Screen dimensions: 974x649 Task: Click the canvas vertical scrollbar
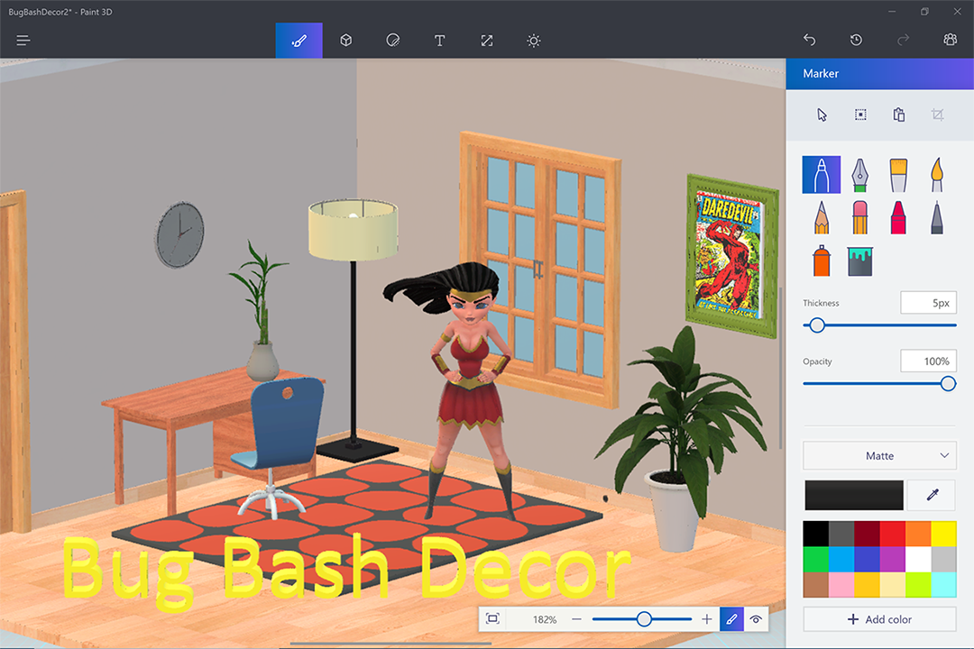pos(781,368)
